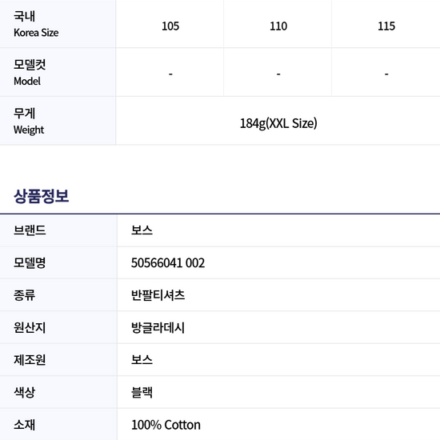Click the 색상 row label
This screenshot has width=440, height=440.
click(x=25, y=392)
